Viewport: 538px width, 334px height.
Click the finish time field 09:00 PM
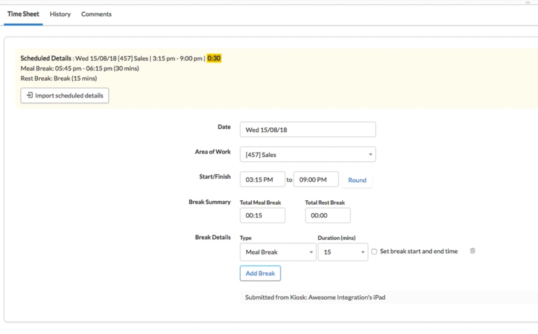316,180
